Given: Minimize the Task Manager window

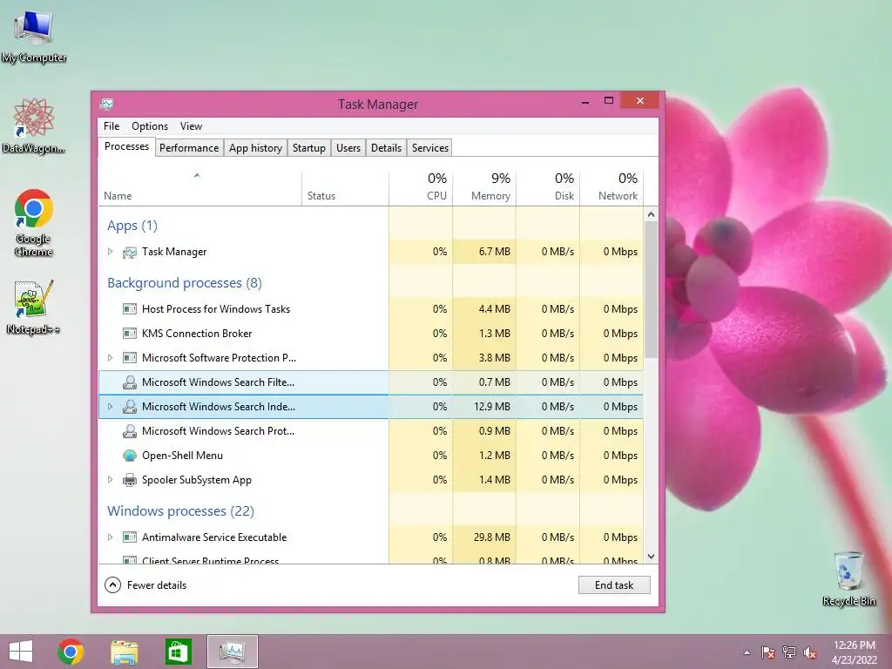Looking at the screenshot, I should (x=585, y=101).
